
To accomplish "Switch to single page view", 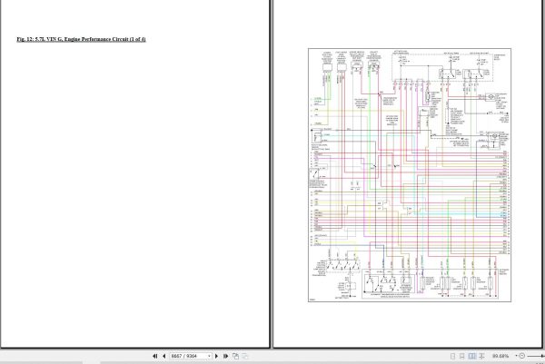I will [x=452, y=356].
